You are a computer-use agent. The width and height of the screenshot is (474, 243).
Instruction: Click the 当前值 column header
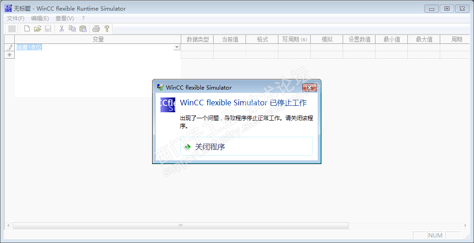pyautogui.click(x=230, y=39)
